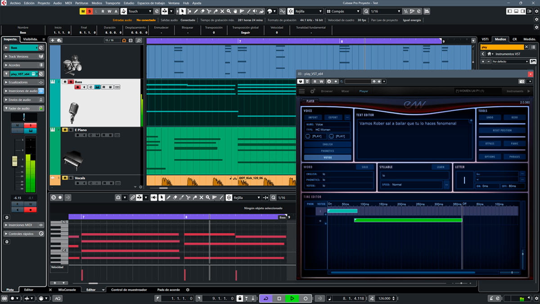Select the Split scissors tool in top toolbar
The height and width of the screenshot is (304, 540).
coord(209,11)
